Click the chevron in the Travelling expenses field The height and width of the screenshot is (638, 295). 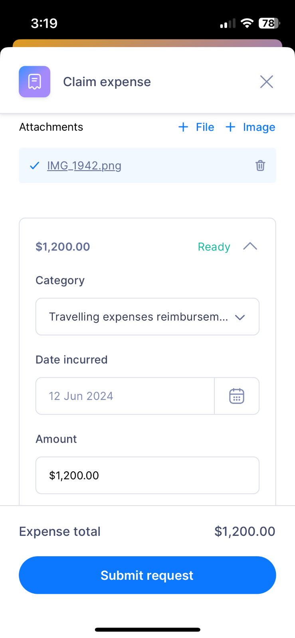tap(240, 317)
